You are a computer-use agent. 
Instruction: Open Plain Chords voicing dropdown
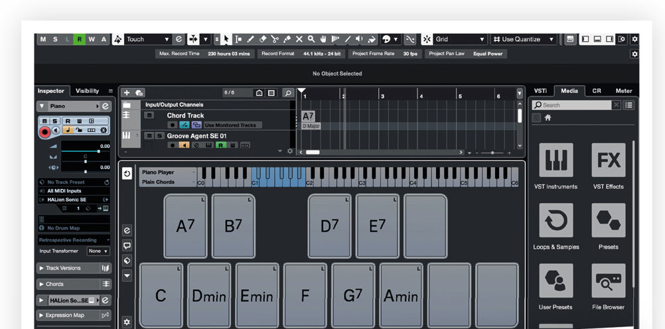point(168,182)
